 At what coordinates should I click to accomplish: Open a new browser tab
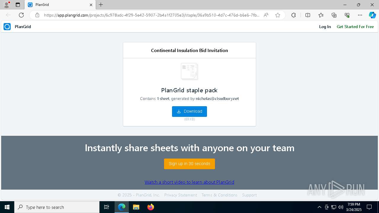(101, 5)
